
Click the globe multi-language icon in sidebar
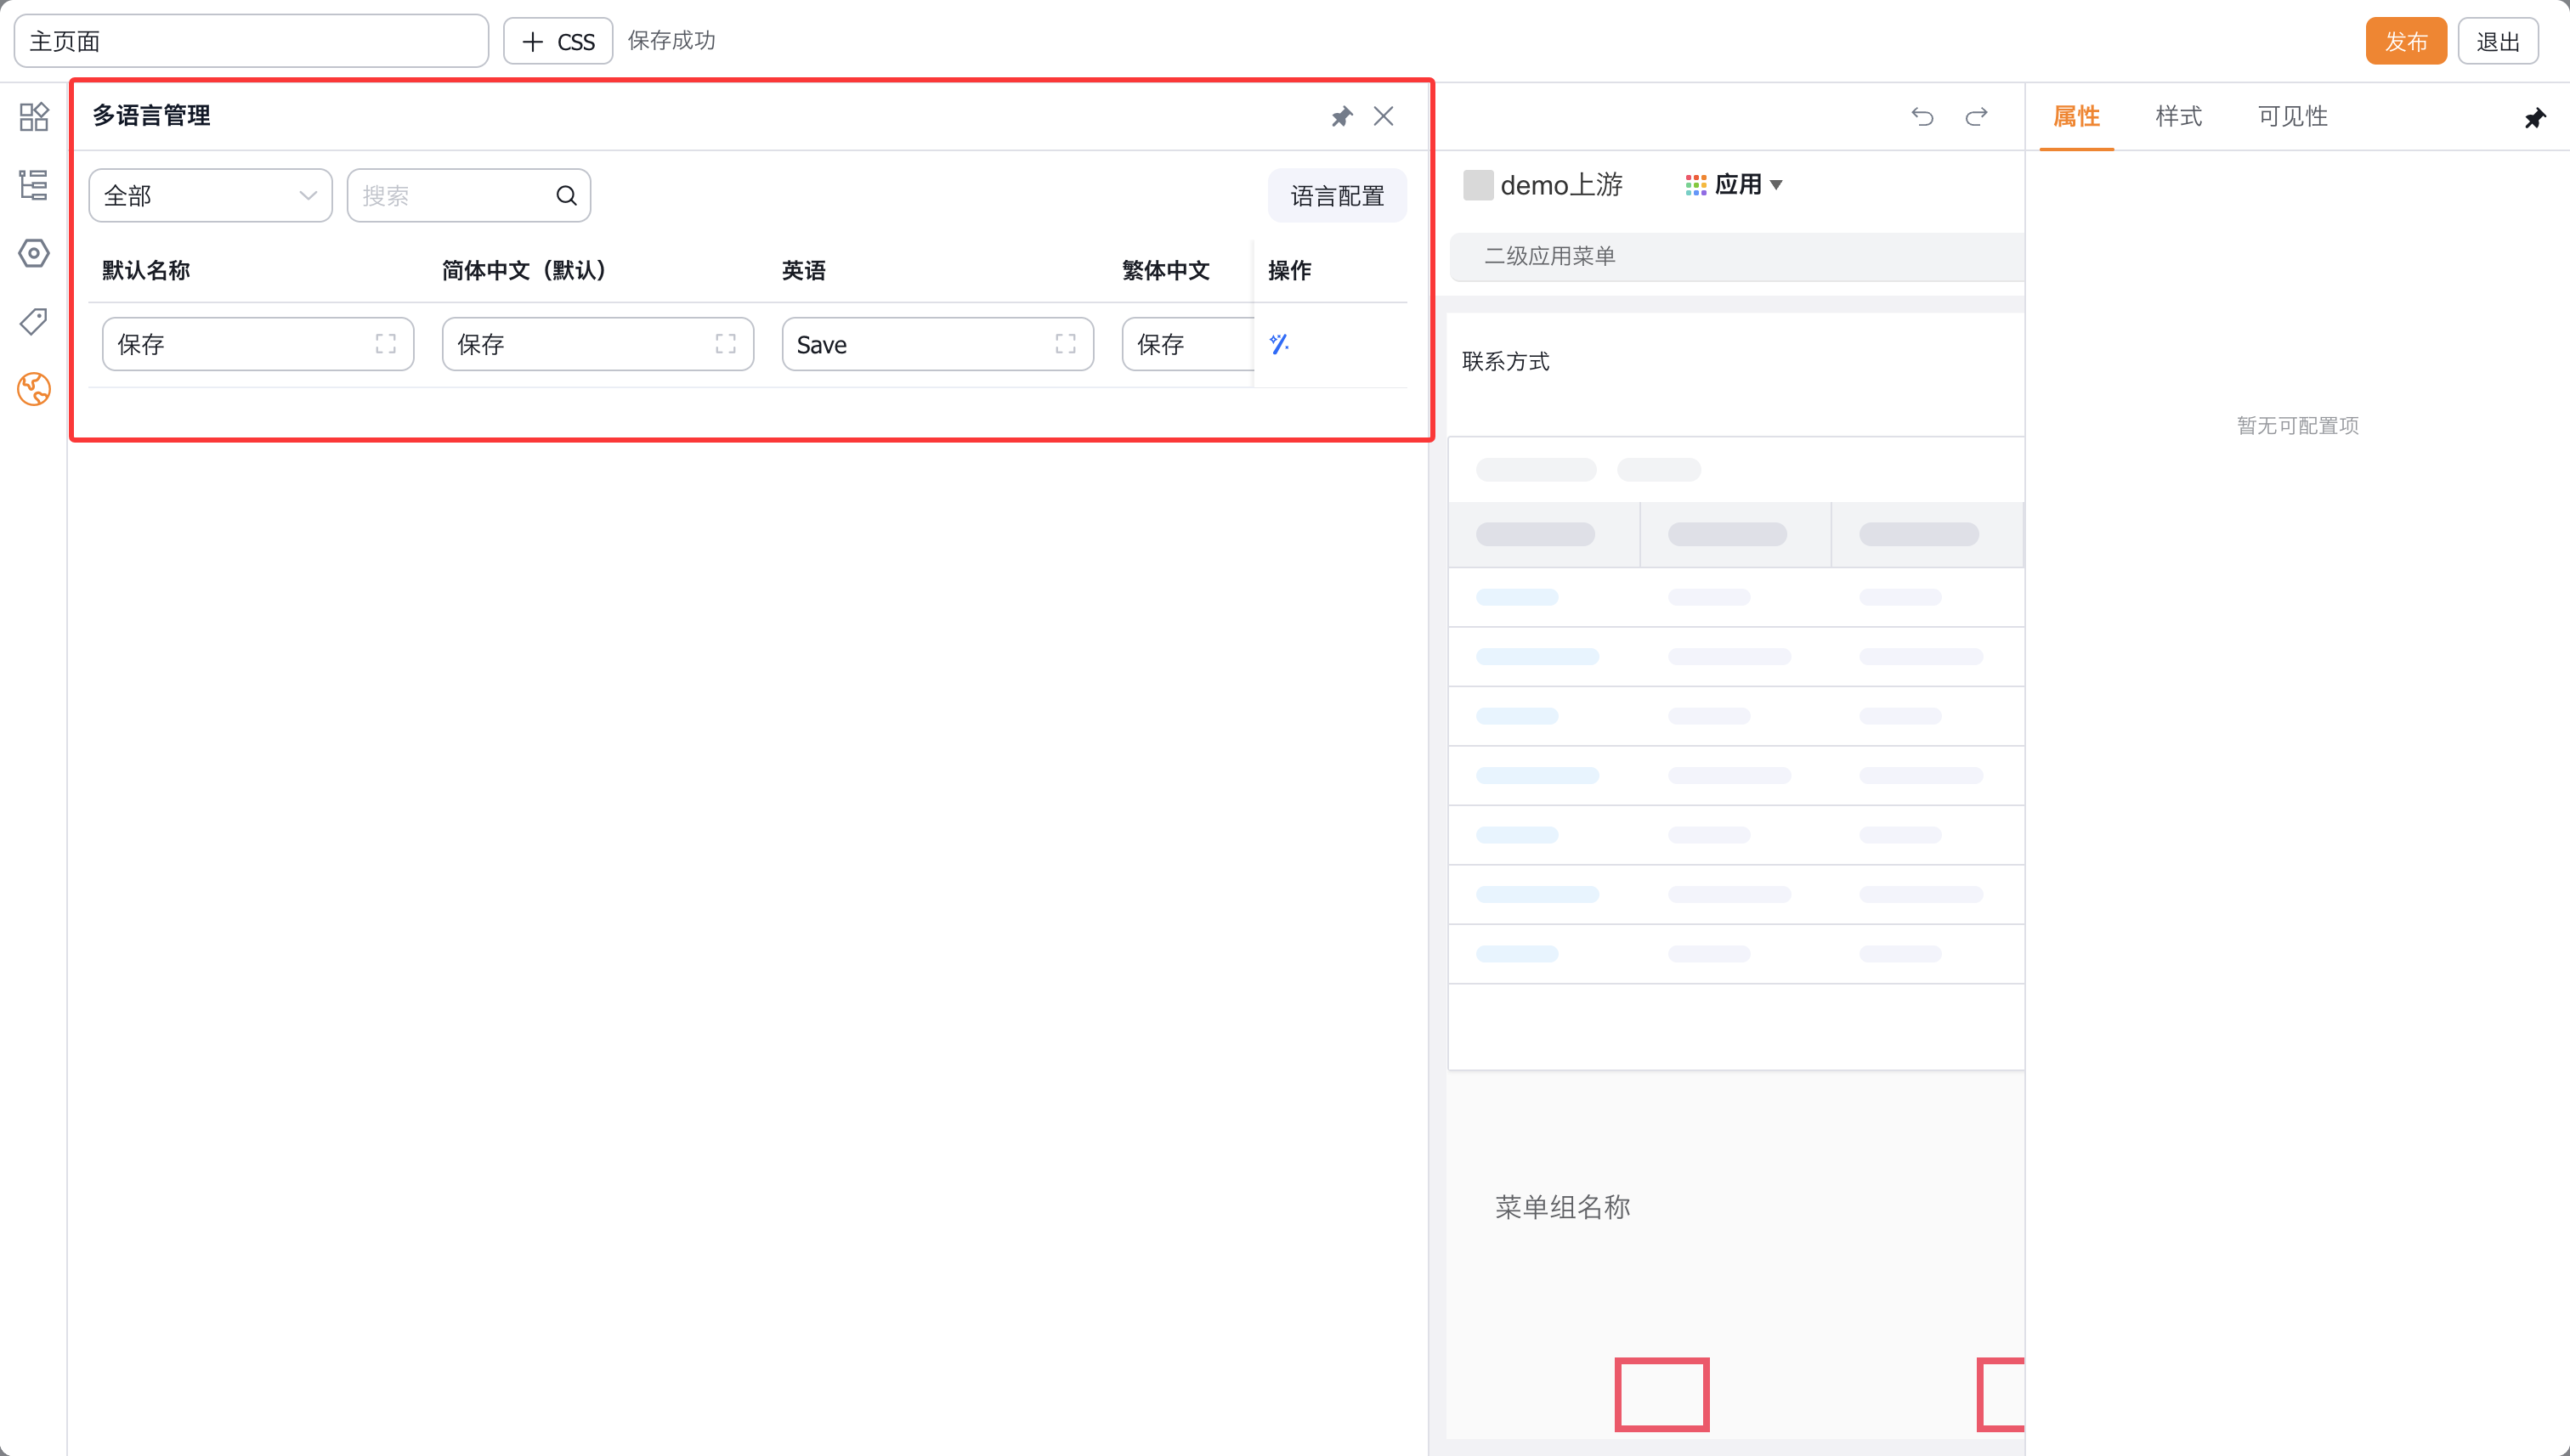pyautogui.click(x=34, y=389)
